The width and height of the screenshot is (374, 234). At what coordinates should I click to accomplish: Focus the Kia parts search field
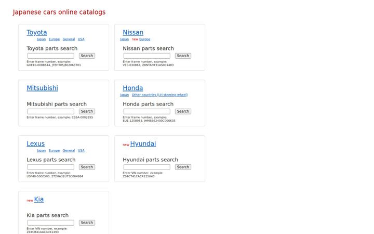[x=51, y=223]
